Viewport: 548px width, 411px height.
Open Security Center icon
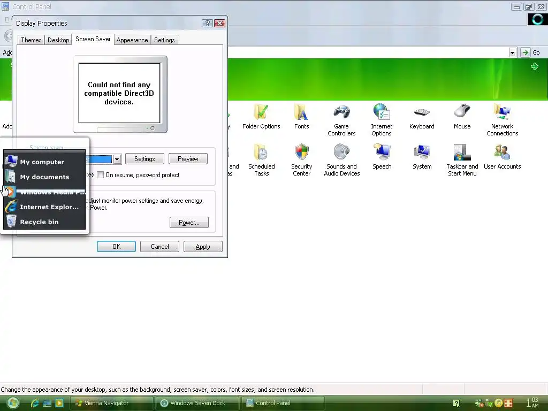pyautogui.click(x=302, y=160)
